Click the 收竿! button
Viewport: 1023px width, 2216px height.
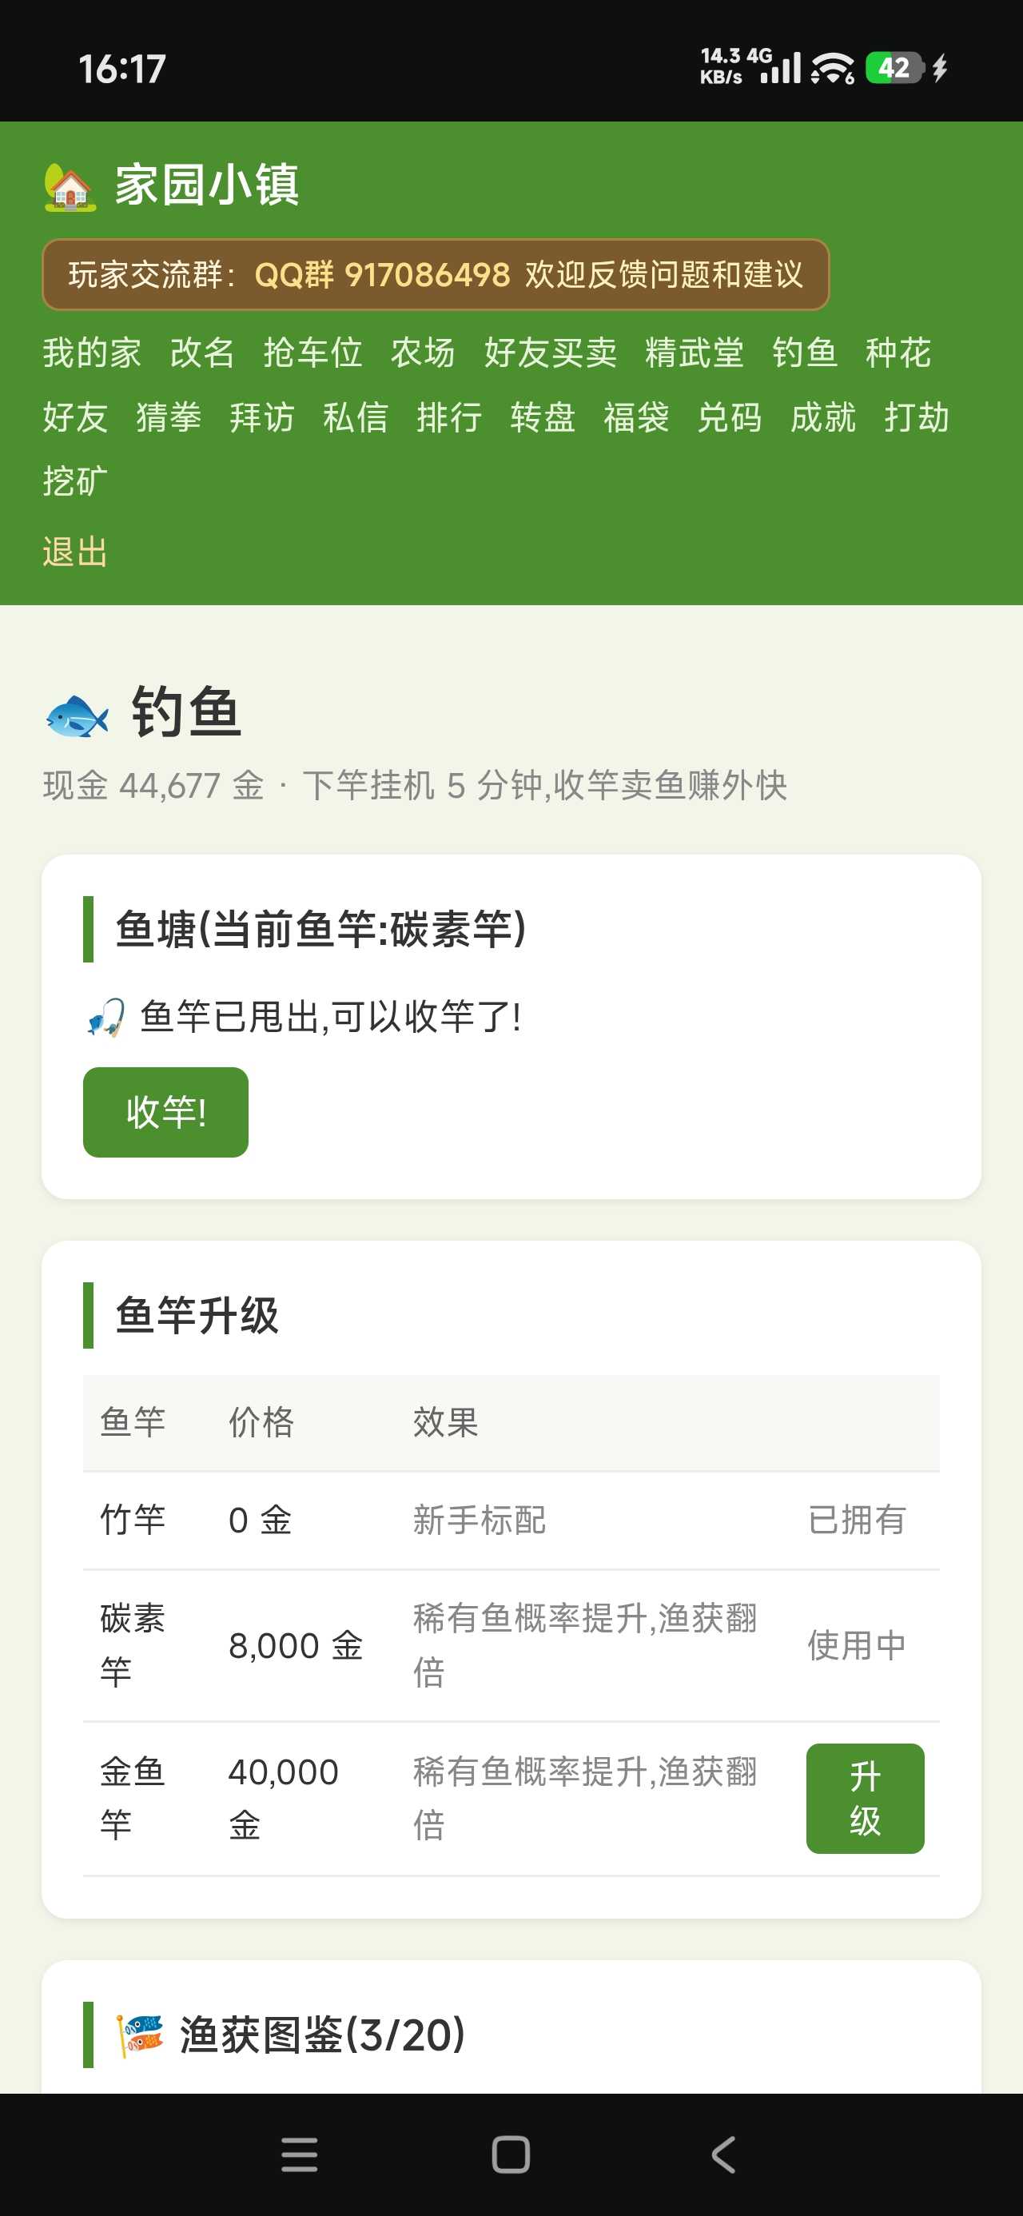(166, 1111)
